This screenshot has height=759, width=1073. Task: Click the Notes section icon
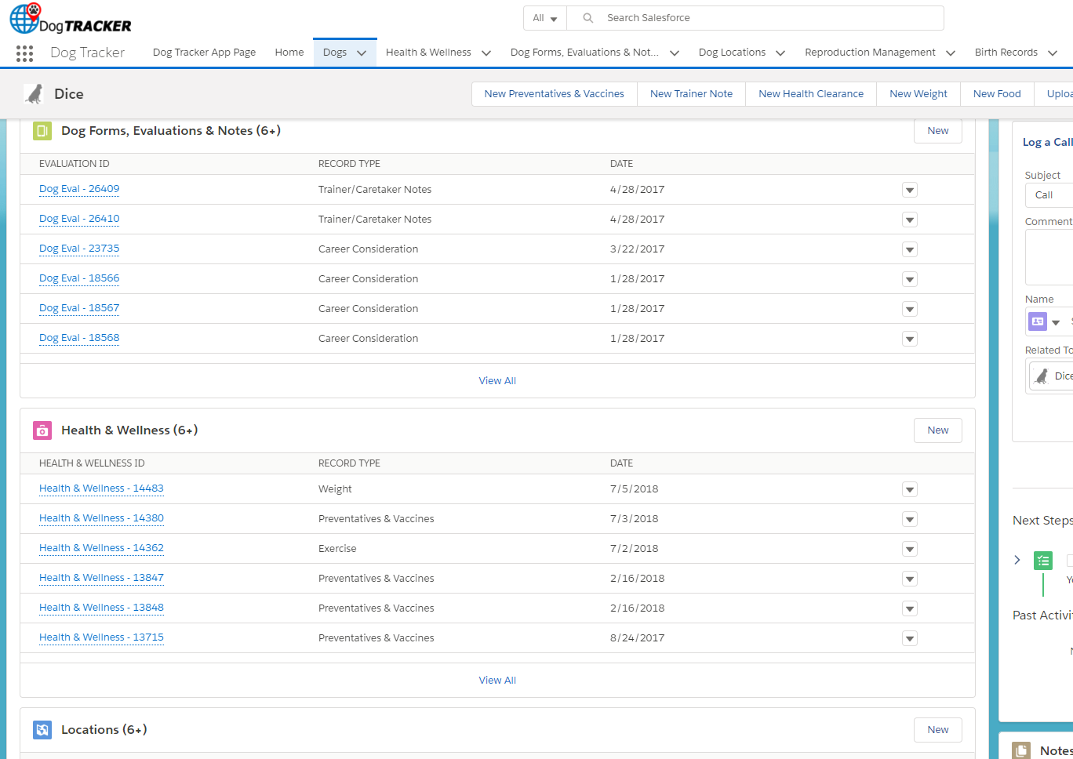click(1021, 750)
